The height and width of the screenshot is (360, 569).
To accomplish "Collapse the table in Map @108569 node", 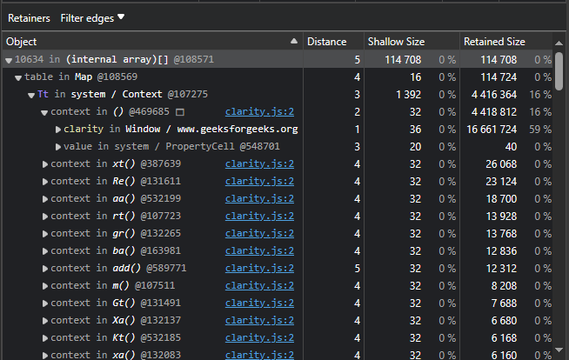I will pos(18,78).
